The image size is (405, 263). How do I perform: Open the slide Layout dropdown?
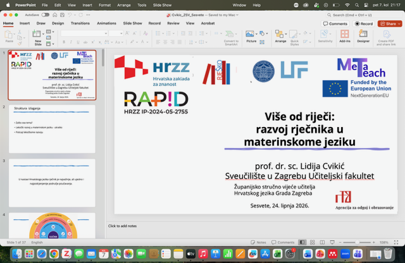click(x=50, y=32)
